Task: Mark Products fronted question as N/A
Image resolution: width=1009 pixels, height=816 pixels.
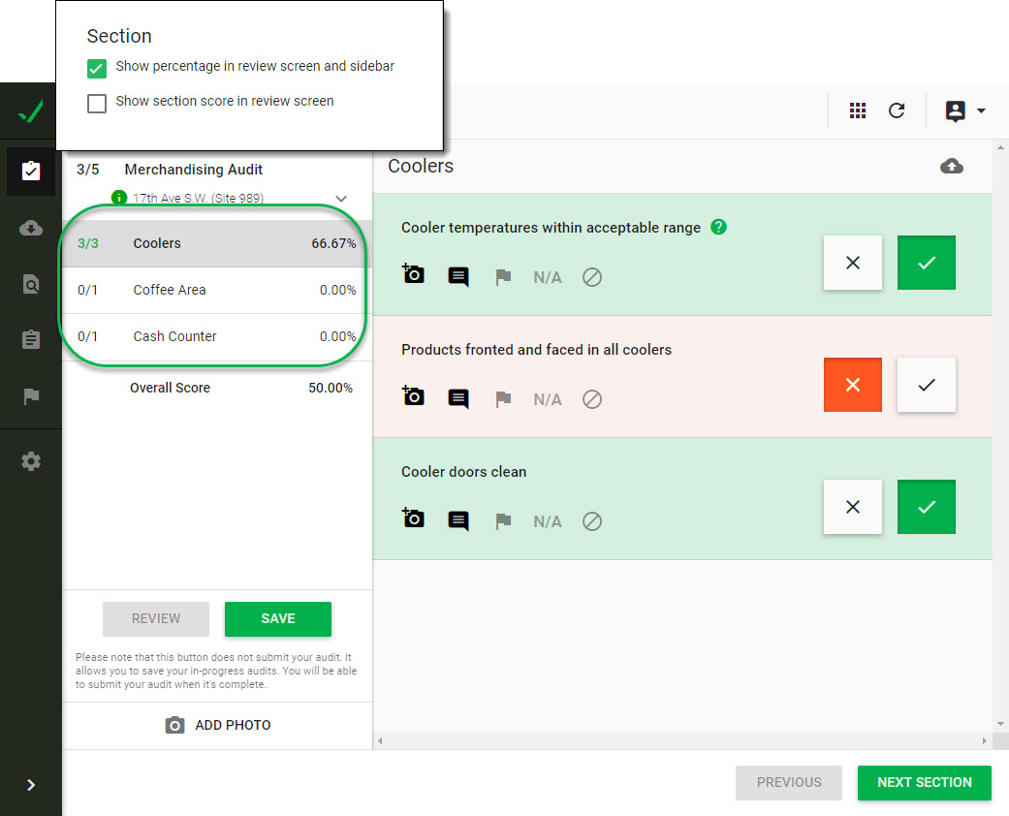Action: [548, 399]
